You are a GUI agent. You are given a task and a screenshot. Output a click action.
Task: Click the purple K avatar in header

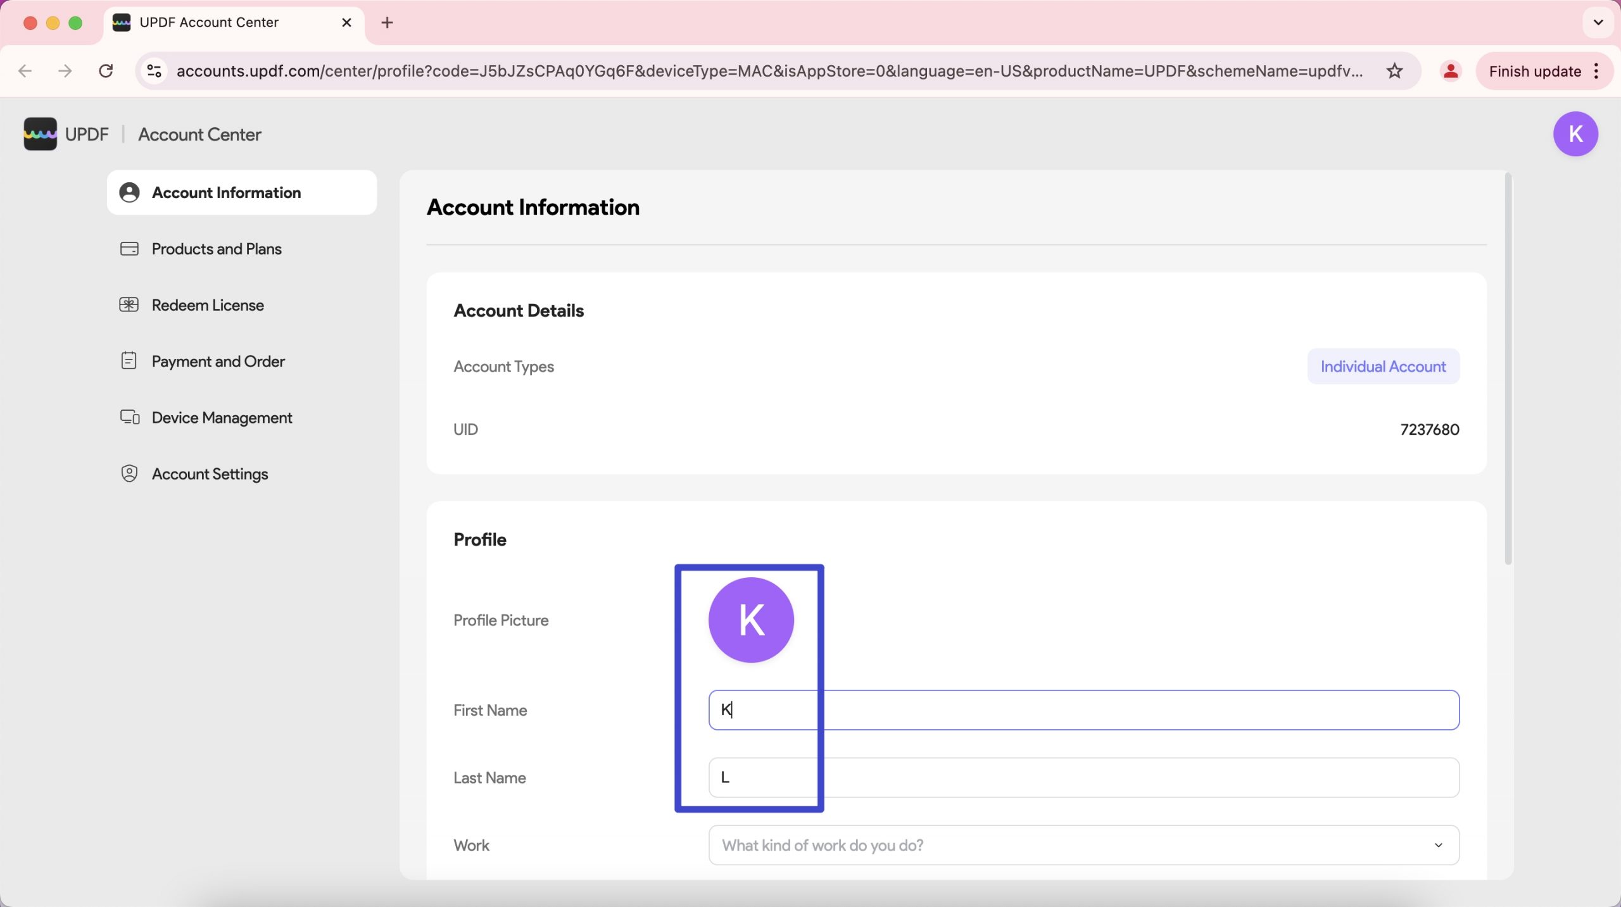point(1575,134)
